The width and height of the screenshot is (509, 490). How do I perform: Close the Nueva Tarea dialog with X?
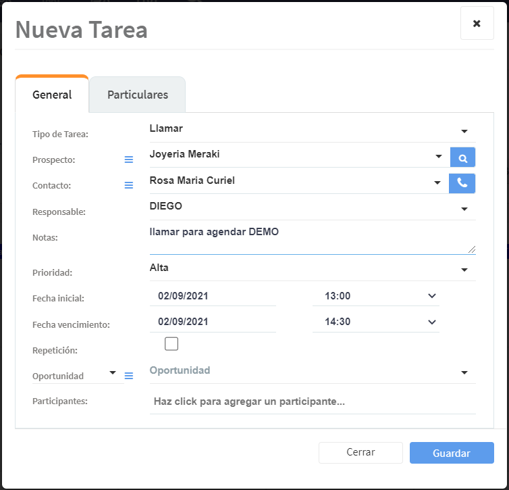coord(477,24)
